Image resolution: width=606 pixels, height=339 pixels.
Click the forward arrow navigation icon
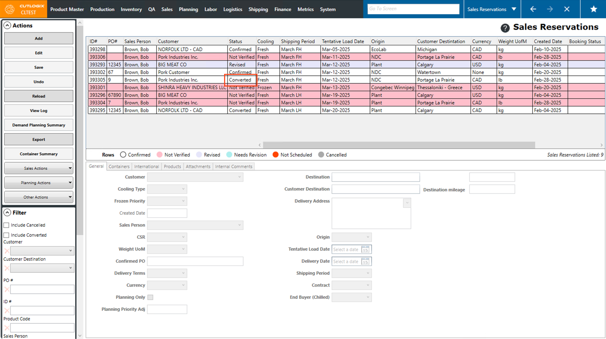pyautogui.click(x=550, y=9)
